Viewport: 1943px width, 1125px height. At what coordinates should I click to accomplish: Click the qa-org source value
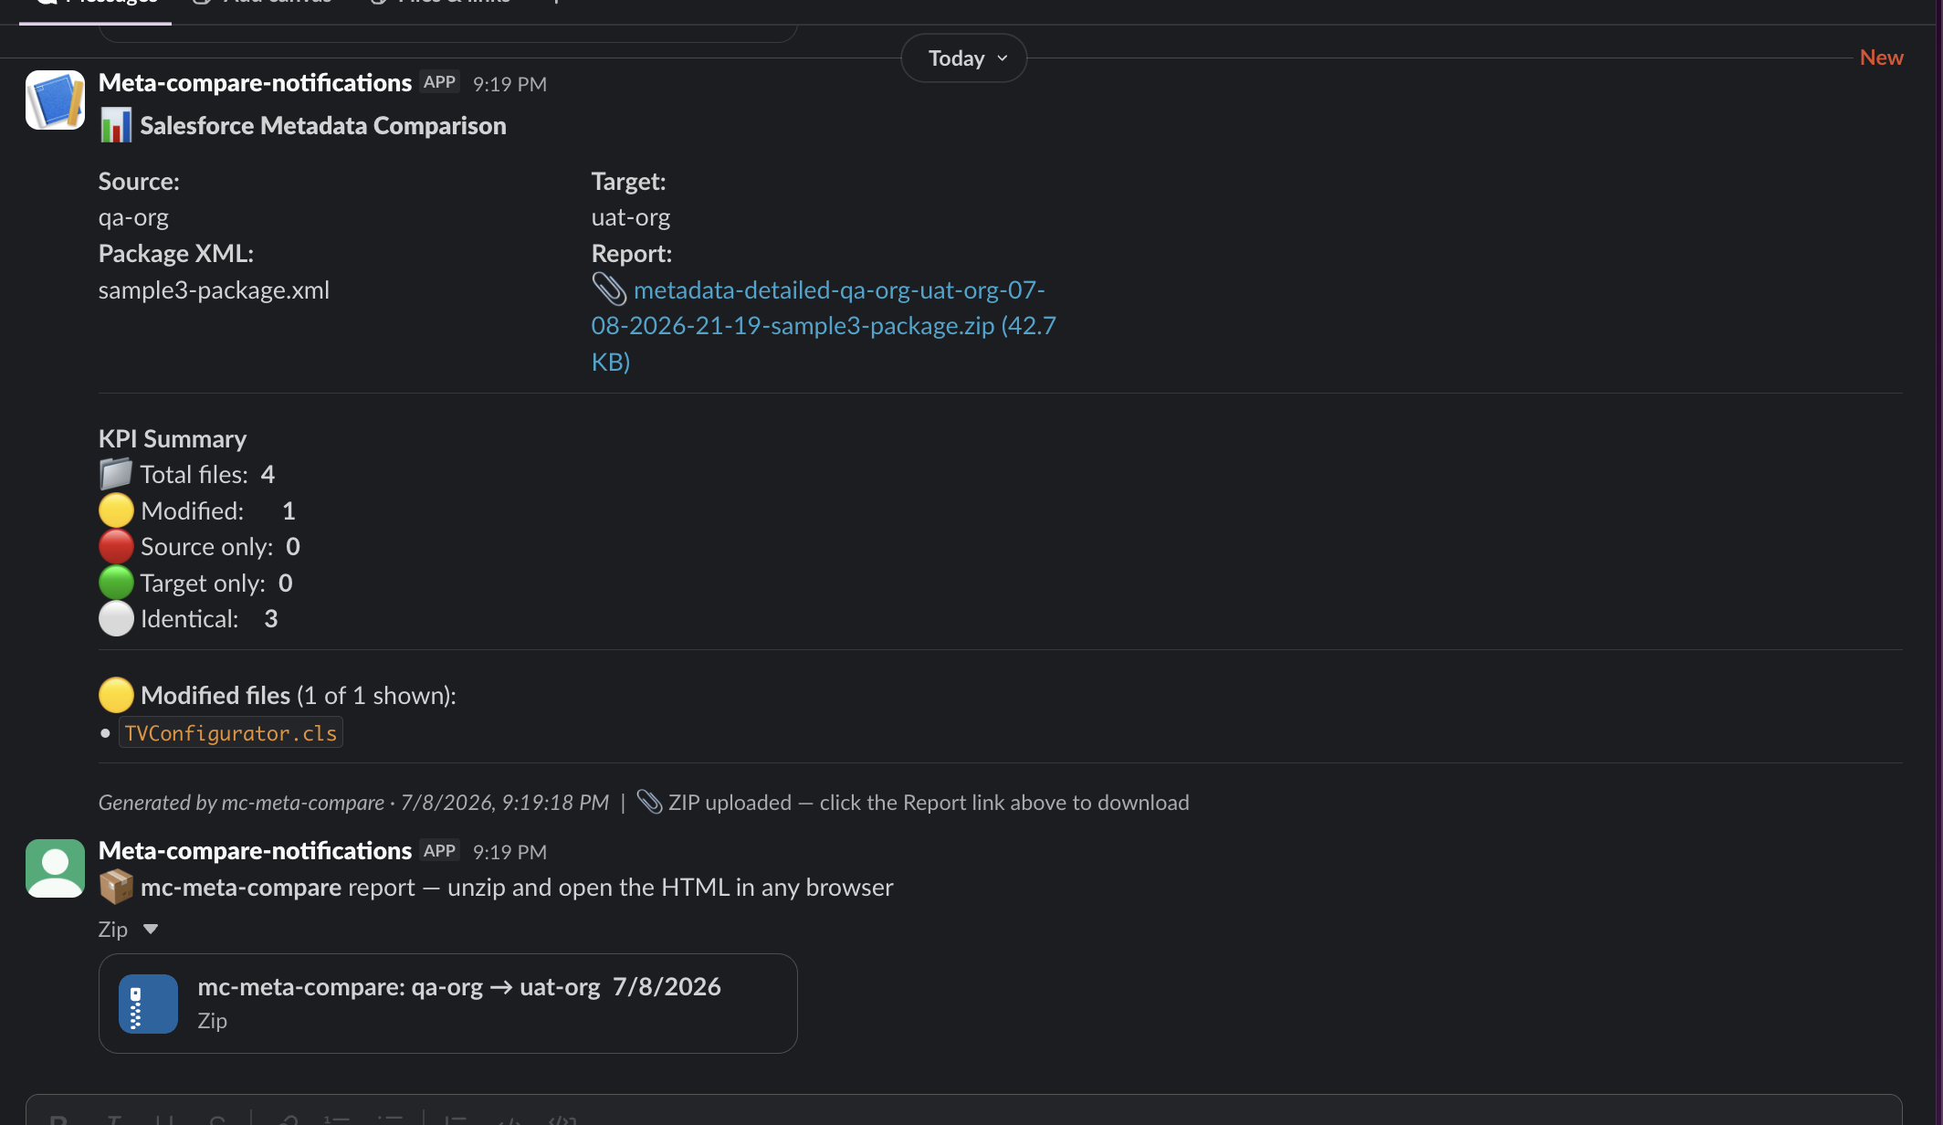point(133,217)
